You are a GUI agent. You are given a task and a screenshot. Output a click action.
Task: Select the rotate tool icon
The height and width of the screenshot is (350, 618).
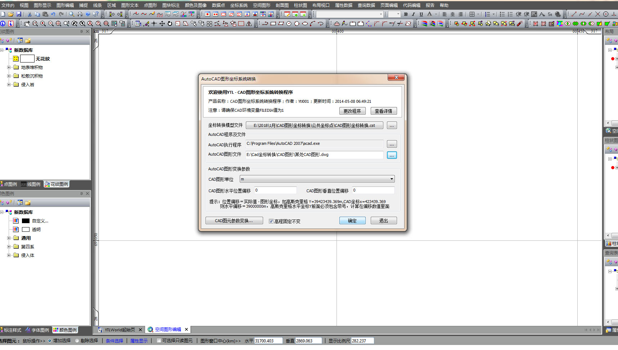tap(170, 24)
